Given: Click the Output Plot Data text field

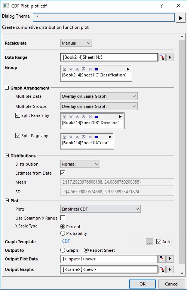Looking at the screenshot, I should (x=109, y=259).
